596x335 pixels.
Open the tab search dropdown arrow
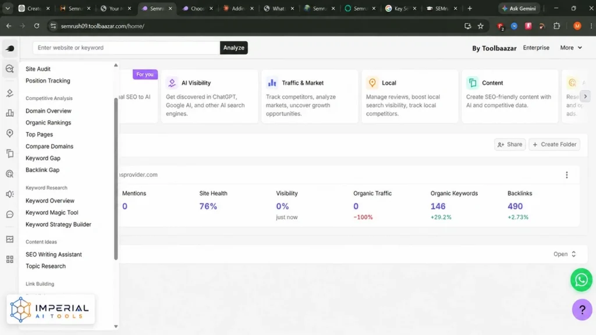8,8
